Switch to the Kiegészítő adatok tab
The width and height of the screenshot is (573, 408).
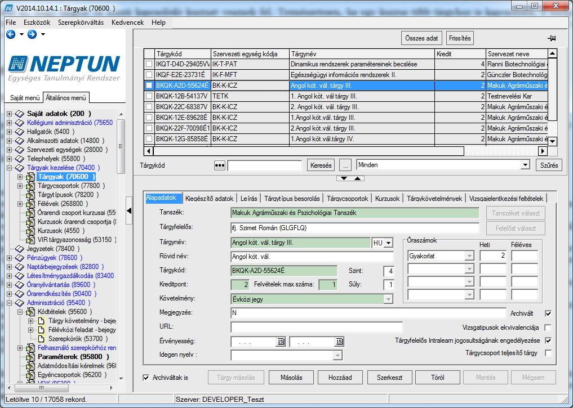(210, 199)
